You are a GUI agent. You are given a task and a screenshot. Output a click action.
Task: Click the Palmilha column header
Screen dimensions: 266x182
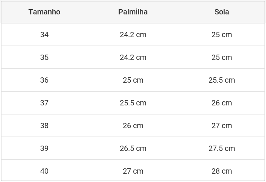pyautogui.click(x=133, y=12)
